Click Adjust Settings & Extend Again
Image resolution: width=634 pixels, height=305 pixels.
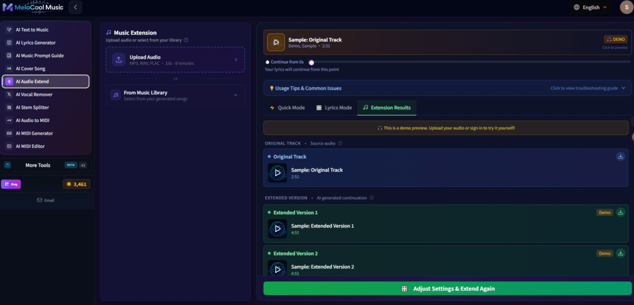click(448, 288)
